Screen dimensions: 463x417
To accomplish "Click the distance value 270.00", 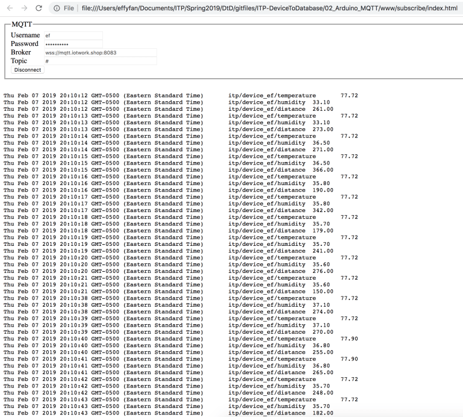I will [x=323, y=331].
